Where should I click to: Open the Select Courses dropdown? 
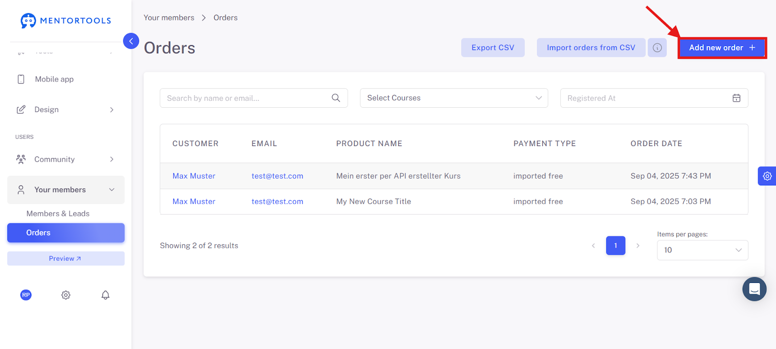point(454,98)
